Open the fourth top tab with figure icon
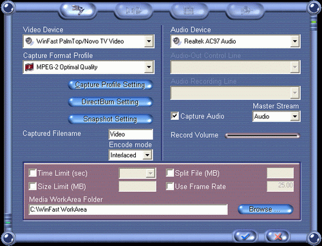Viewport: 322px width, 246px height. 245,10
